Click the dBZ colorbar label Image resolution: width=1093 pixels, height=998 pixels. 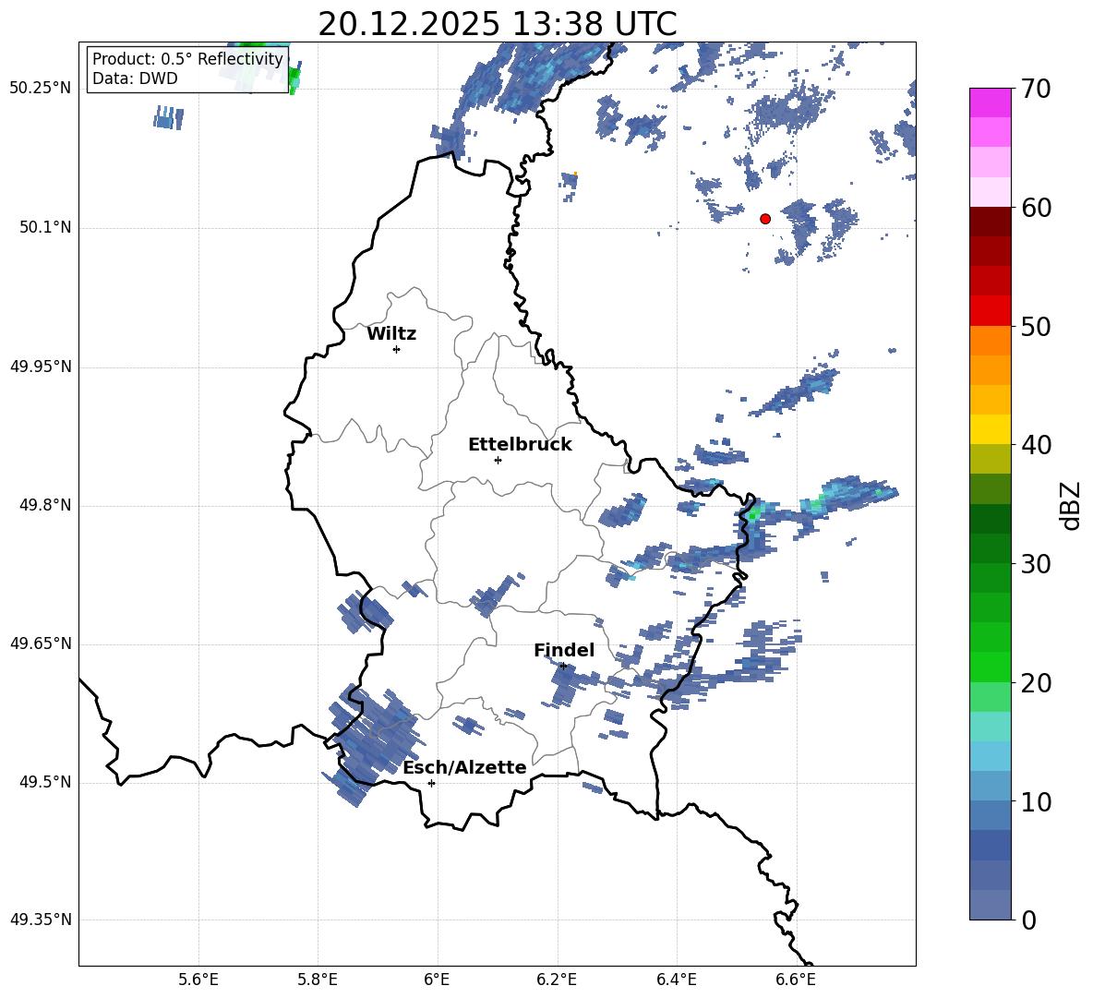click(1071, 506)
